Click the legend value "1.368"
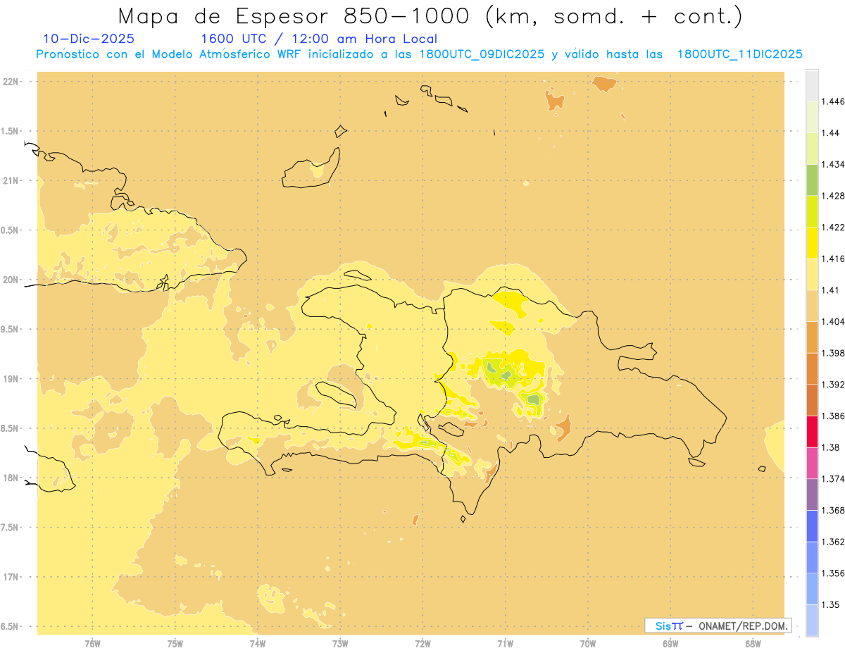Image resolution: width=845 pixels, height=653 pixels. coord(834,510)
